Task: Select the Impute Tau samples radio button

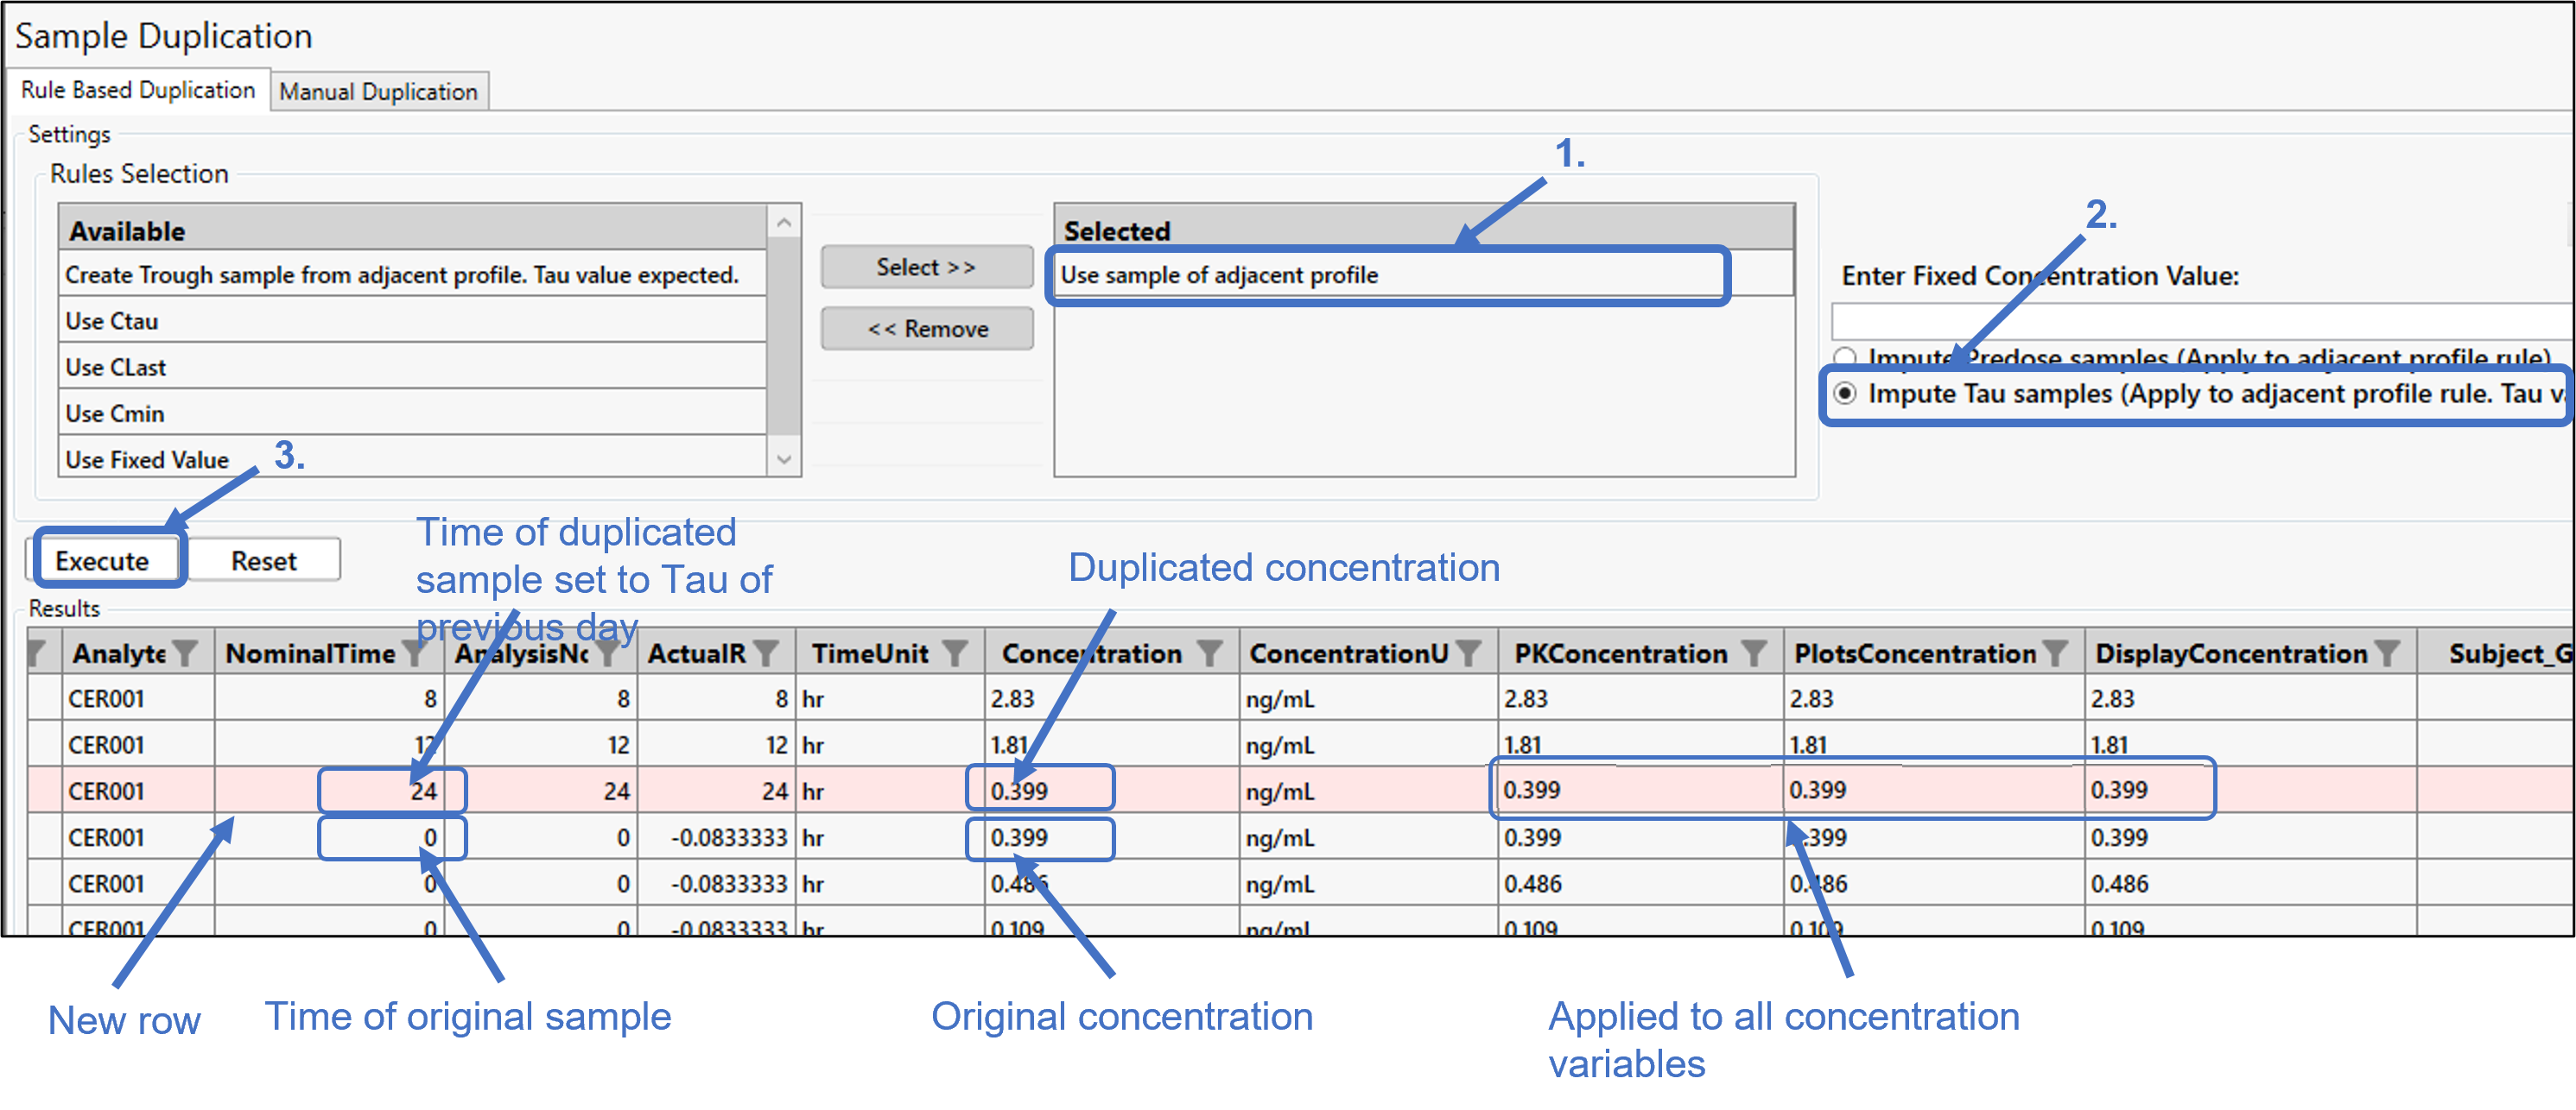Action: pos(1845,394)
